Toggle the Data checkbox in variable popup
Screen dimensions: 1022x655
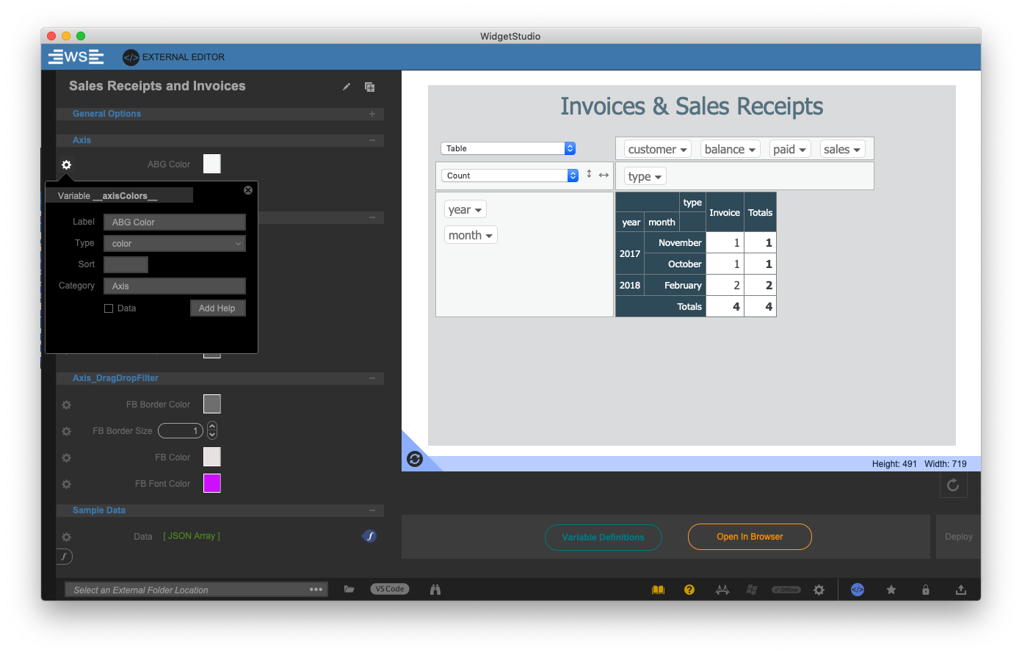109,308
